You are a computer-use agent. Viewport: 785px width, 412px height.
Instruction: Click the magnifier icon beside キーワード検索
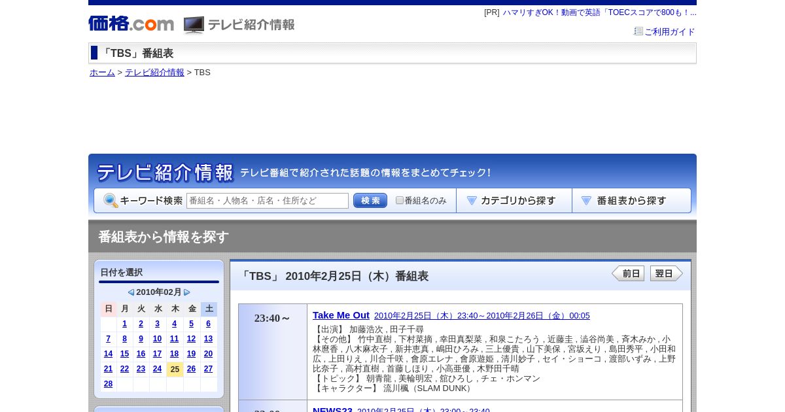(x=111, y=201)
